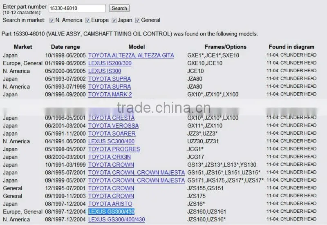327x225 pixels.
Task: Open the LEXUS SC300/400 link
Action: pyautogui.click(x=111, y=141)
